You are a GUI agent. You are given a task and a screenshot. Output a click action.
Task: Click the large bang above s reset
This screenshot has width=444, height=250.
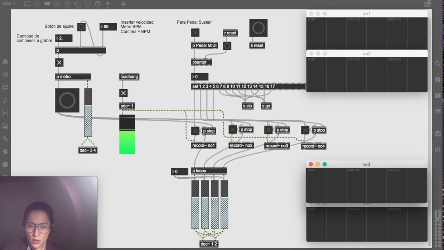point(258,28)
